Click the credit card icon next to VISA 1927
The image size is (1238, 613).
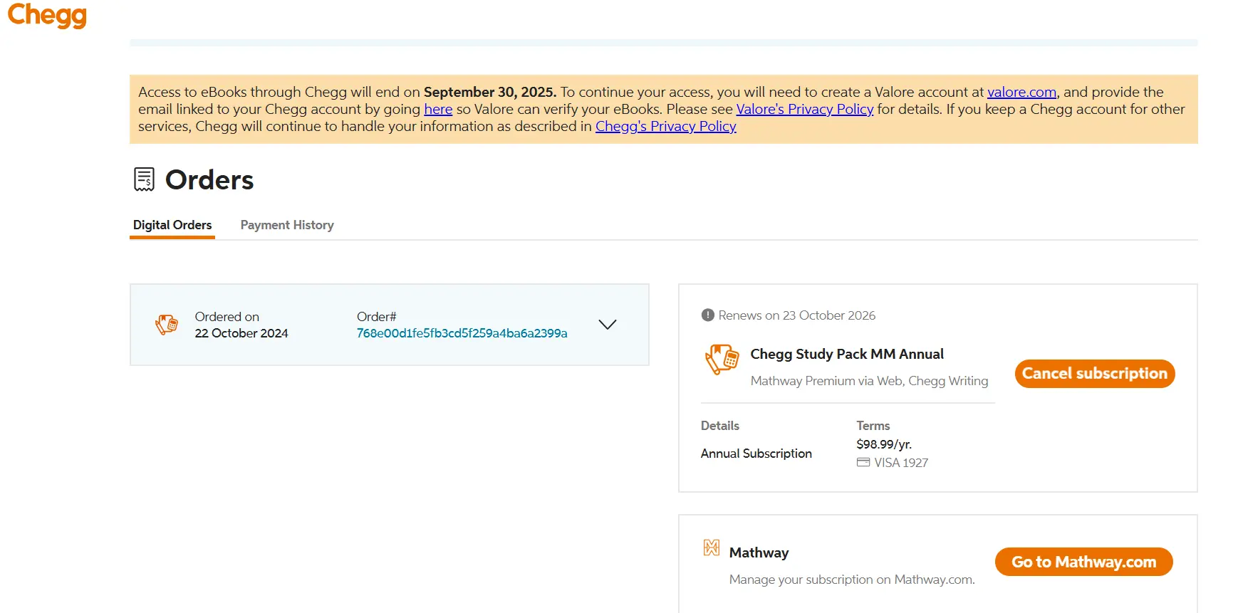(x=863, y=463)
